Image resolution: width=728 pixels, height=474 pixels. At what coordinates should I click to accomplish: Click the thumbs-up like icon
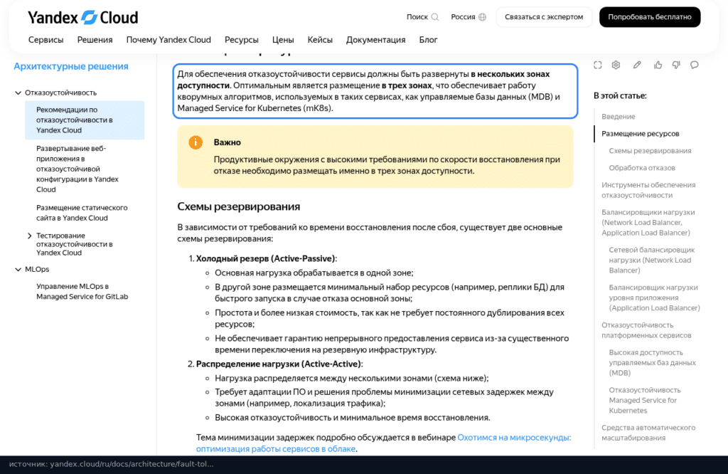[658, 65]
